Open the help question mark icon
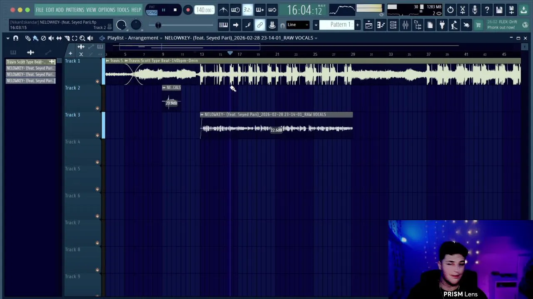The height and width of the screenshot is (299, 533). (x=487, y=10)
